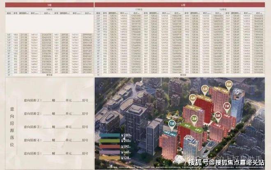The height and width of the screenshot is (170, 271).
Task: Click the purple 160㎡ legend swatch
Action: (110, 152)
